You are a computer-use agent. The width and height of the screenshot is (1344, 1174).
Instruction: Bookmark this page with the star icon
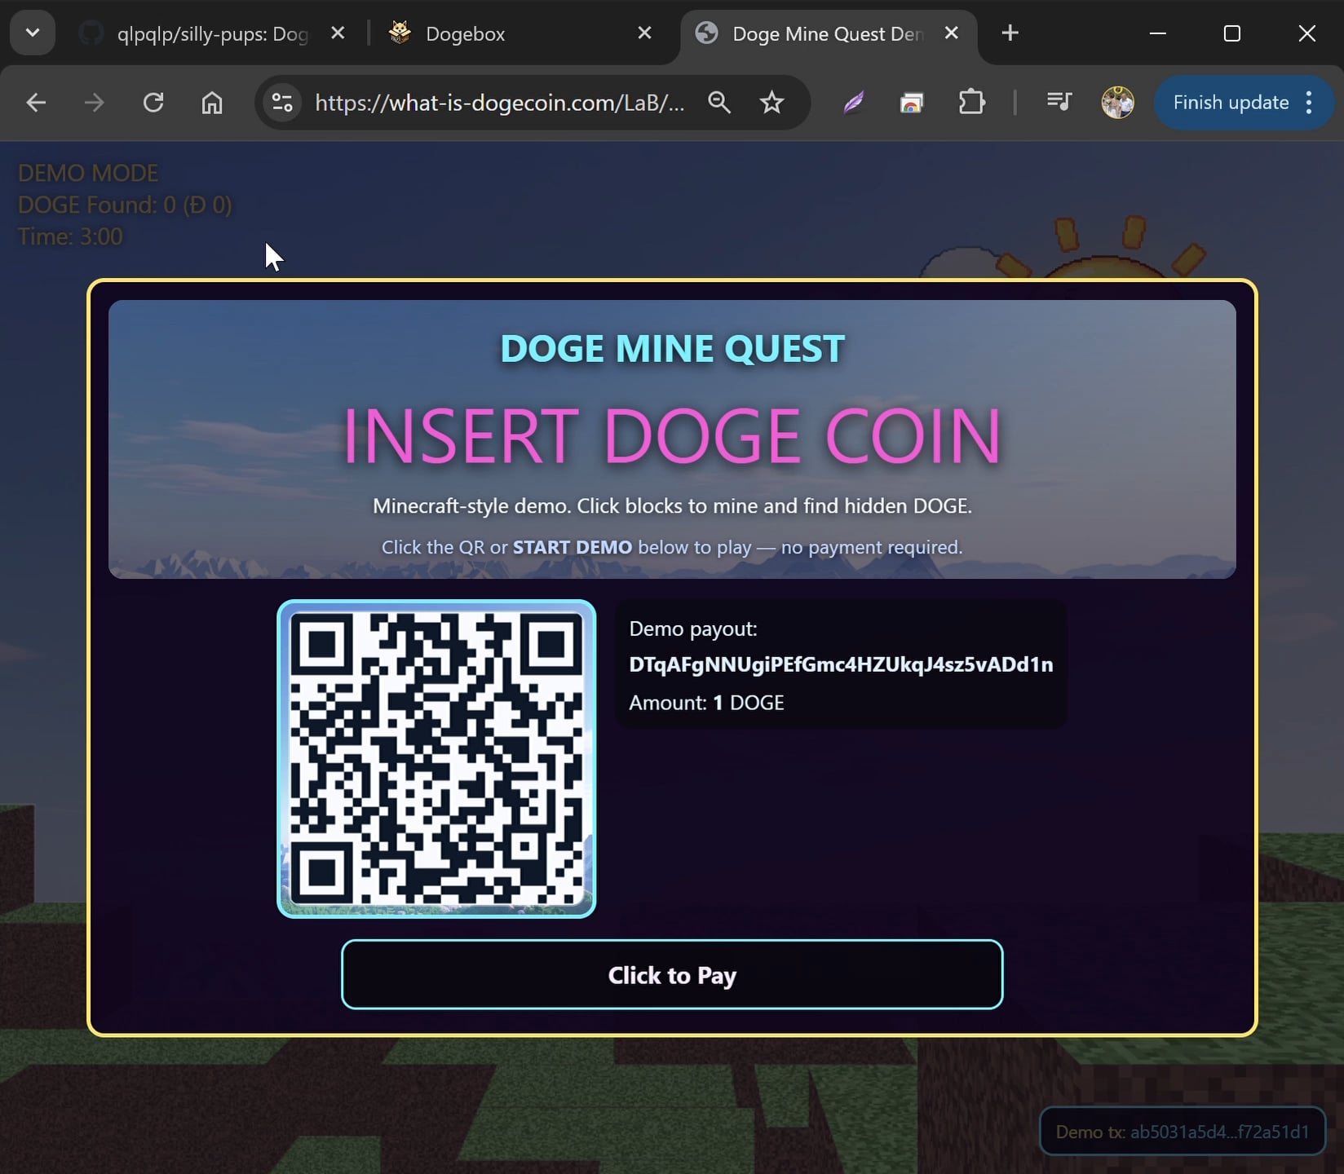[771, 103]
